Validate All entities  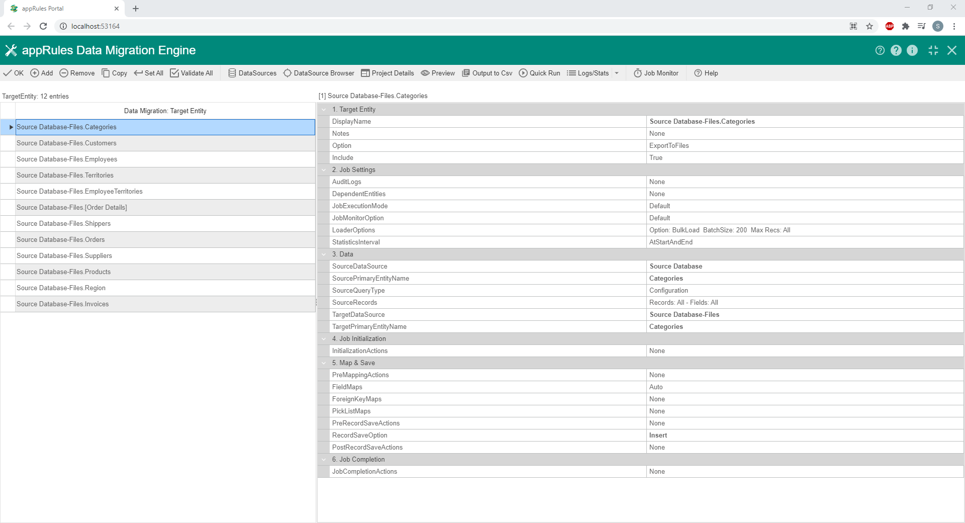pyautogui.click(x=191, y=73)
